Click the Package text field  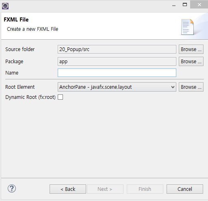click(117, 62)
